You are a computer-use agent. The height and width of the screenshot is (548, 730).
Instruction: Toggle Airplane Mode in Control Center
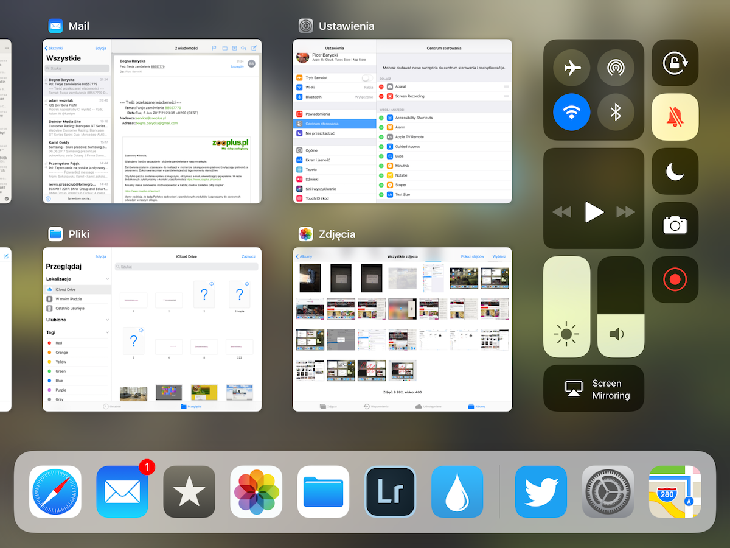point(571,68)
